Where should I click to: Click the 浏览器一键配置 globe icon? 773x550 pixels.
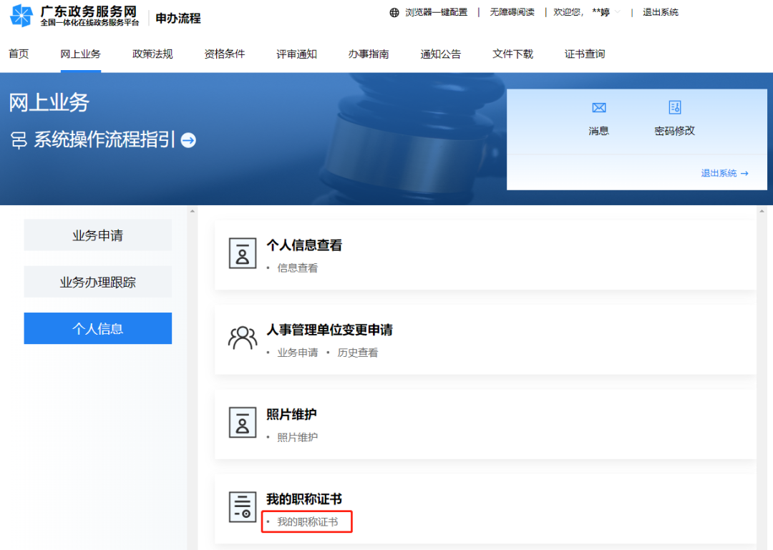coord(393,12)
